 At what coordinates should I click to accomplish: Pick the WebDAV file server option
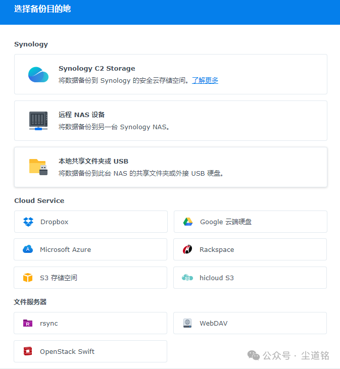point(213,323)
